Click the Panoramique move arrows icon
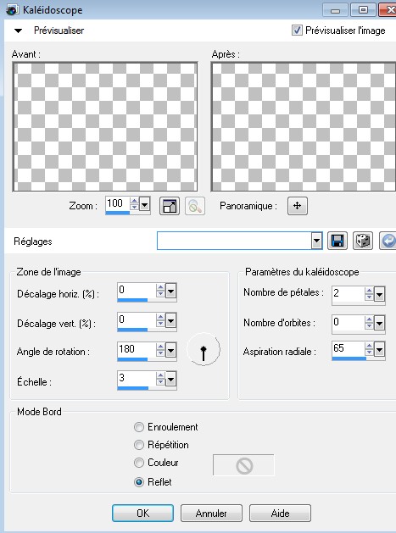 pos(298,206)
